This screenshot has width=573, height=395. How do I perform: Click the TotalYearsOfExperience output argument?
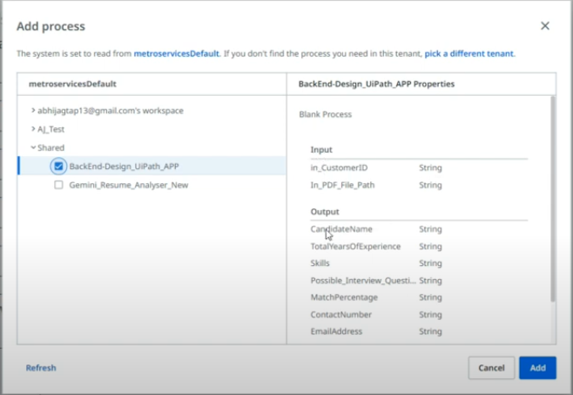(355, 247)
